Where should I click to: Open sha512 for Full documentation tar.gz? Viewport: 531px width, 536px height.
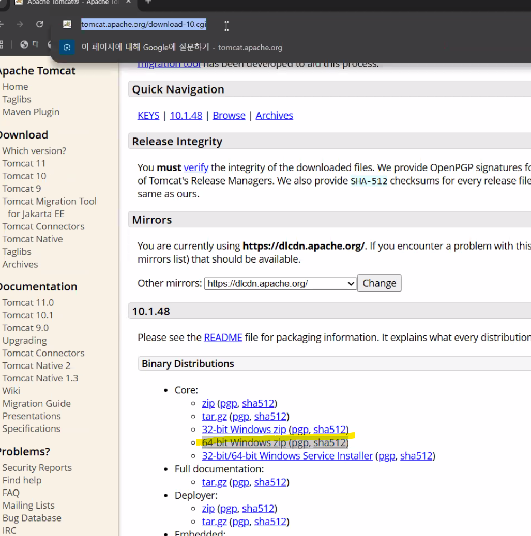(270, 482)
